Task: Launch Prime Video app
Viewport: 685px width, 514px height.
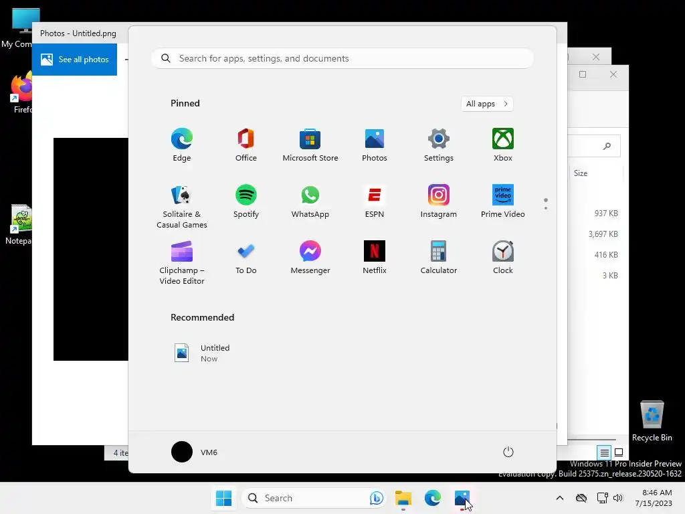Action: click(x=503, y=201)
